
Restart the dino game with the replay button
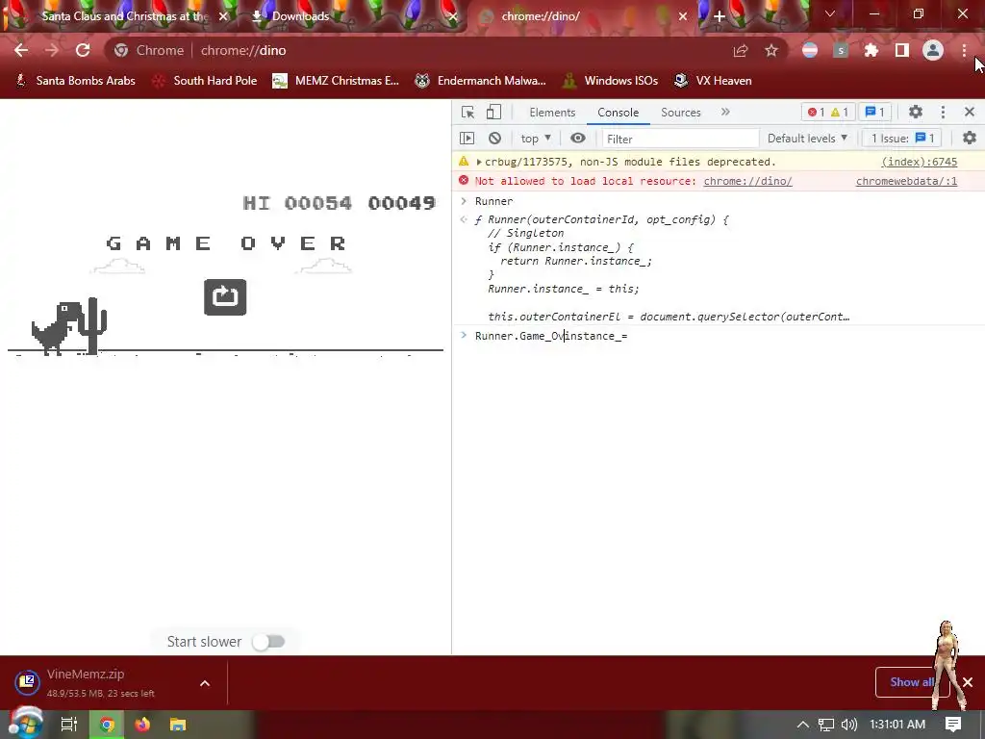tap(225, 297)
